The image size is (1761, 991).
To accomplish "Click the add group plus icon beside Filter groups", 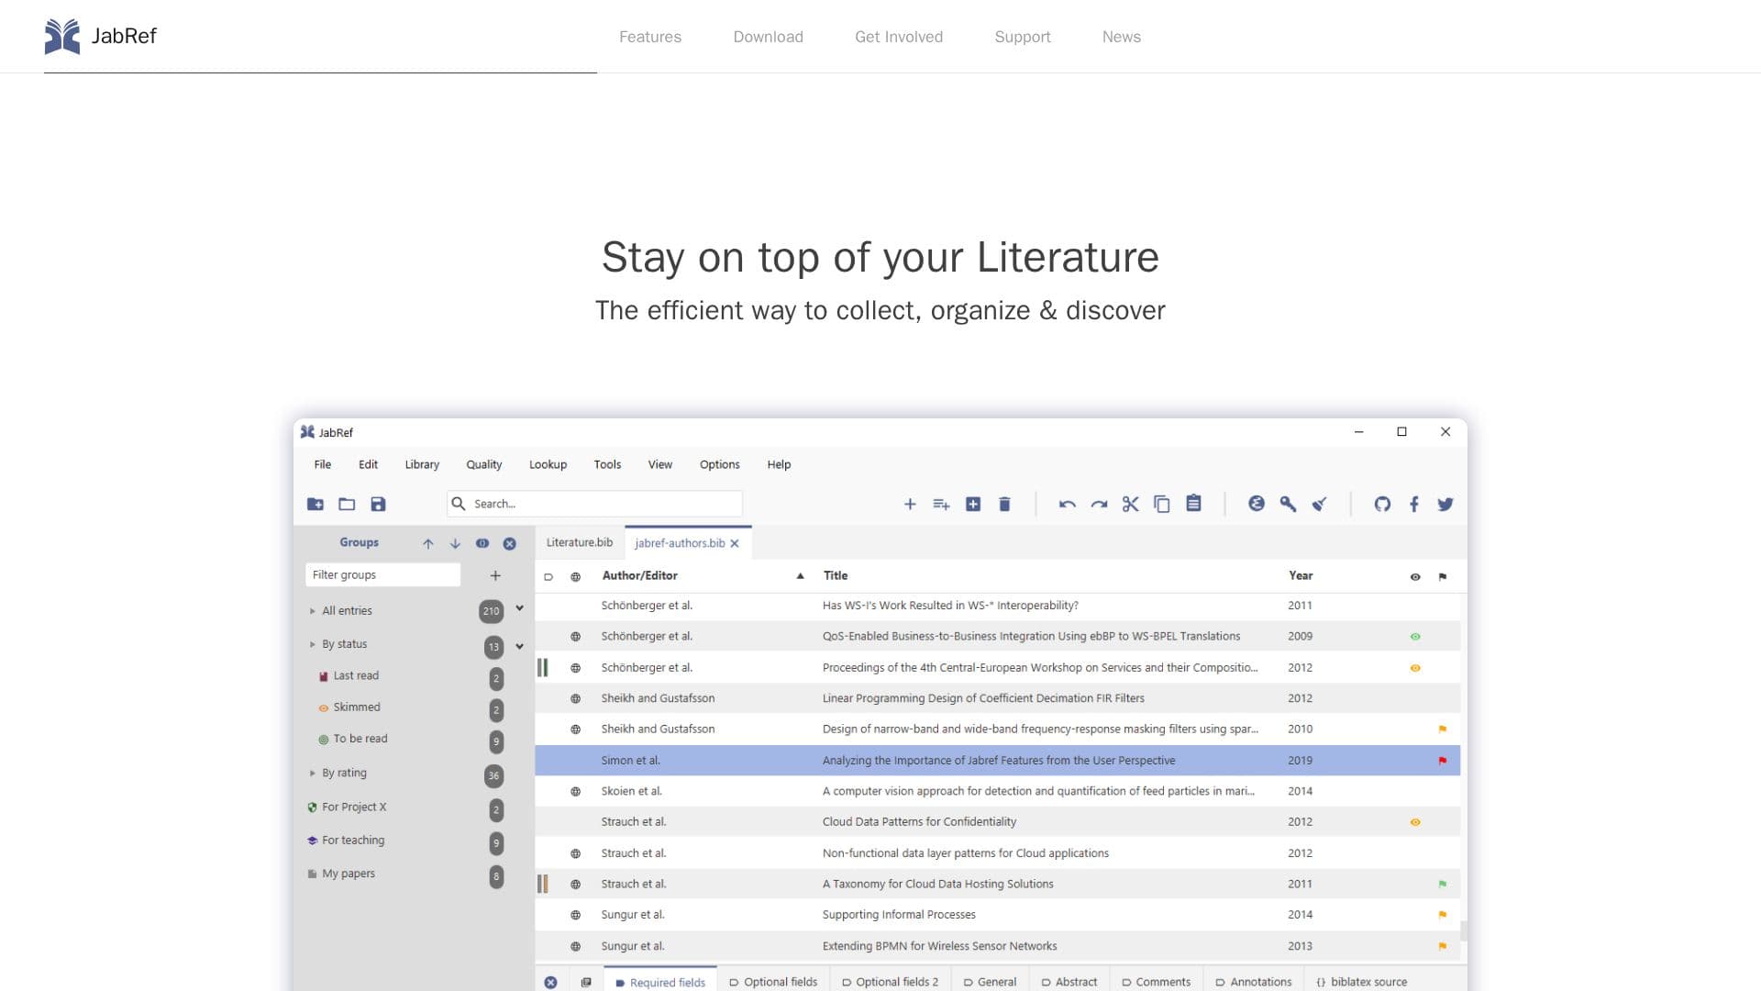I will 495,575.
